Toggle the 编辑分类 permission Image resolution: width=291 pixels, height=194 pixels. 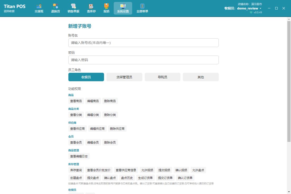click(x=93, y=115)
